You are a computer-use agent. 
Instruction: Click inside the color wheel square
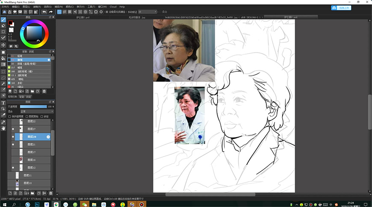[x=34, y=34]
